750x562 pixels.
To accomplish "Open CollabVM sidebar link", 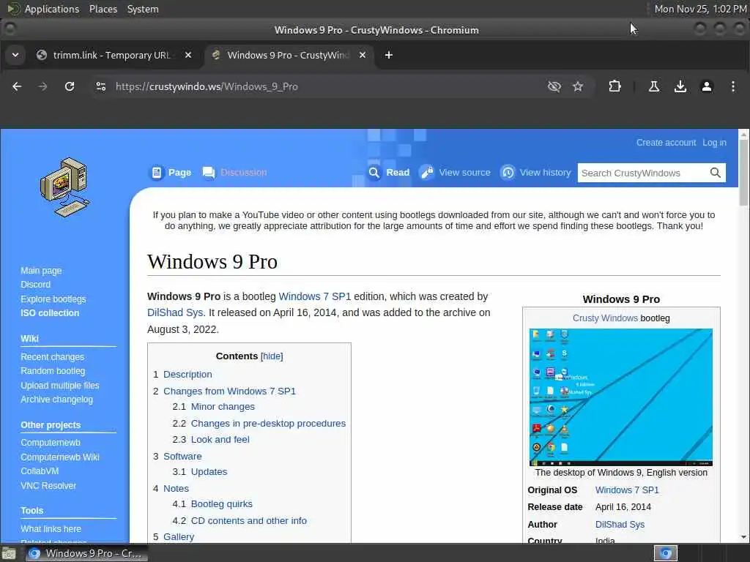I will coord(40,471).
